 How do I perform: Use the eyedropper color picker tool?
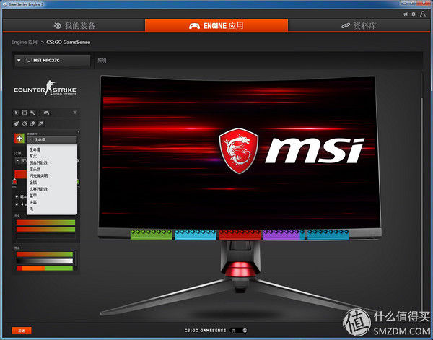pyautogui.click(x=40, y=123)
